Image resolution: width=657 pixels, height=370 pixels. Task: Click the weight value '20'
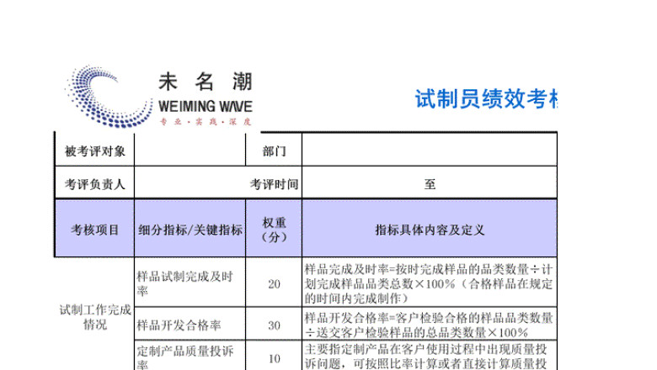pos(274,284)
